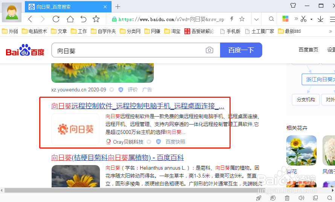Click the shield icon beside xz.youwendu.cn
The height and width of the screenshot is (202, 335).
coord(121,90)
